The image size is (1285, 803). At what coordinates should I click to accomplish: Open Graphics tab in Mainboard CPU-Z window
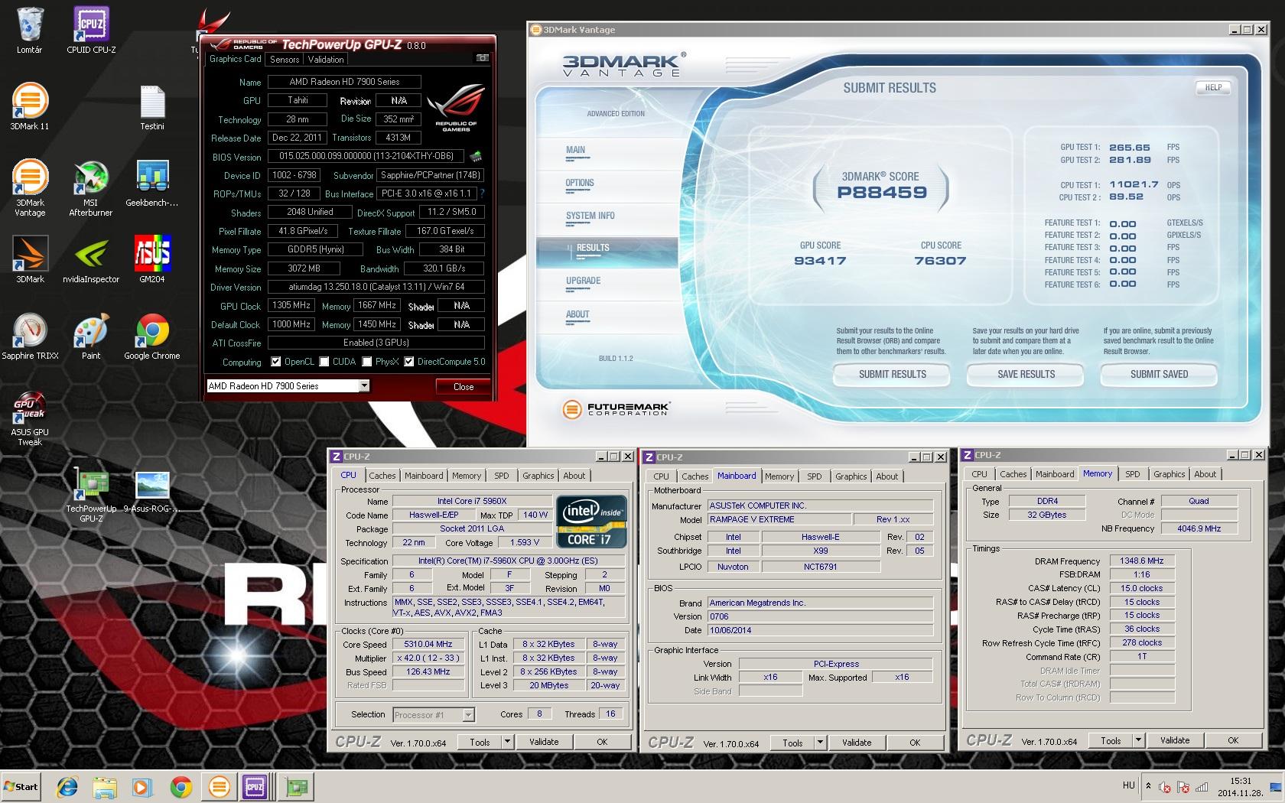(851, 476)
